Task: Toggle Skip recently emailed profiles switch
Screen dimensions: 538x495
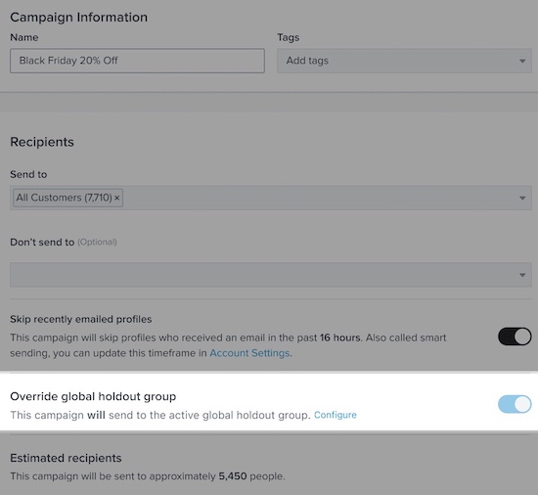Action: [x=515, y=337]
